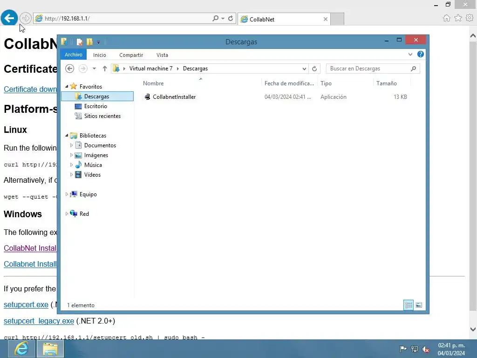The height and width of the screenshot is (358, 477).
Task: Expand the Música library node
Action: point(71,165)
